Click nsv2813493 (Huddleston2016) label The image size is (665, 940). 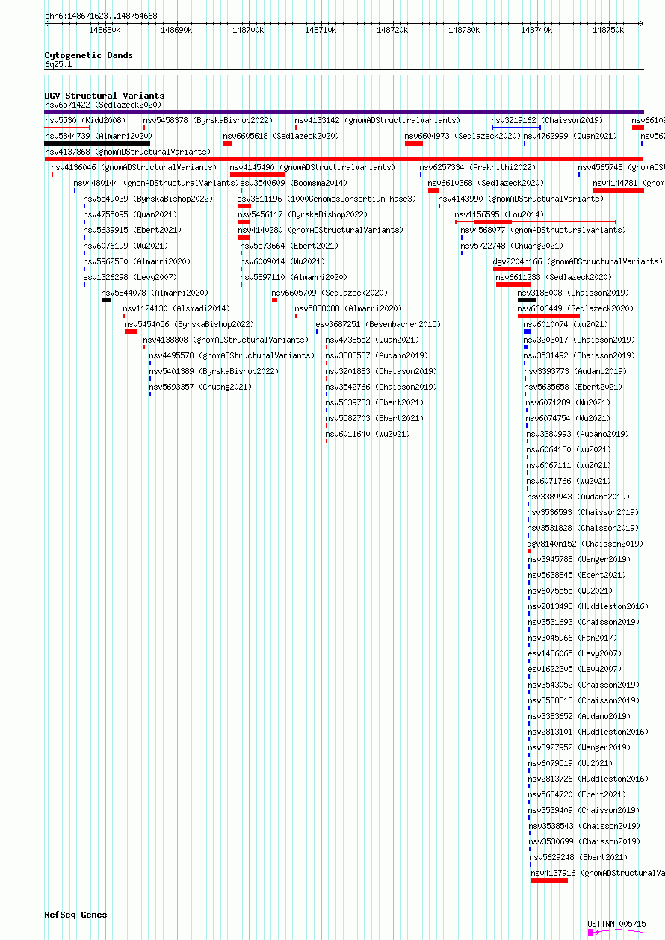point(588,606)
